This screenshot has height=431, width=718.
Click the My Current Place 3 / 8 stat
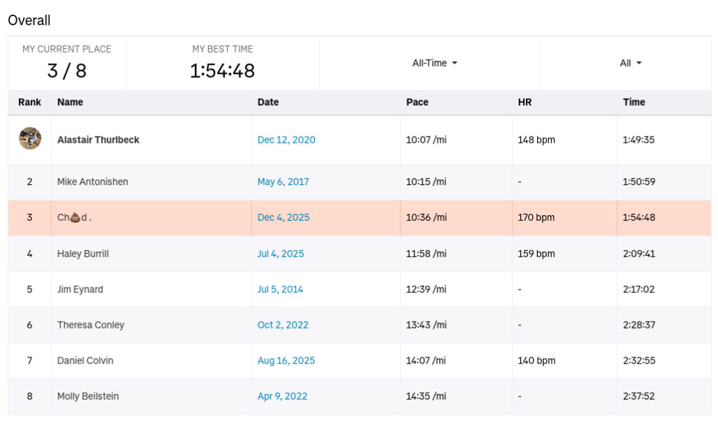tap(67, 71)
